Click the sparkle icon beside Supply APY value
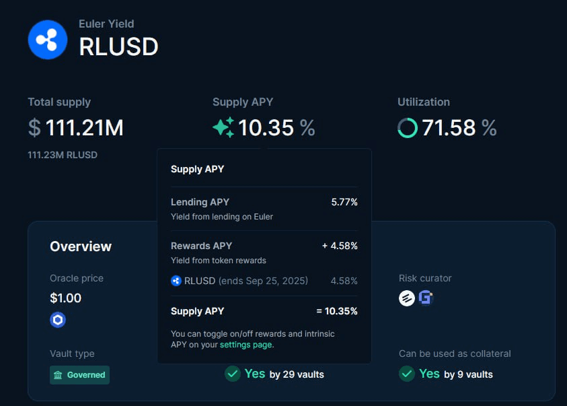This screenshot has width=567, height=406. click(x=223, y=127)
